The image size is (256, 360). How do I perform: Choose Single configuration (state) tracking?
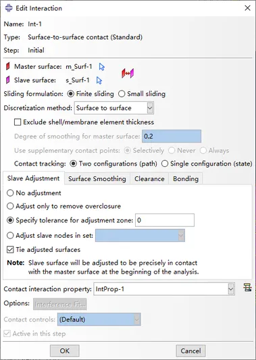[x=207, y=163]
